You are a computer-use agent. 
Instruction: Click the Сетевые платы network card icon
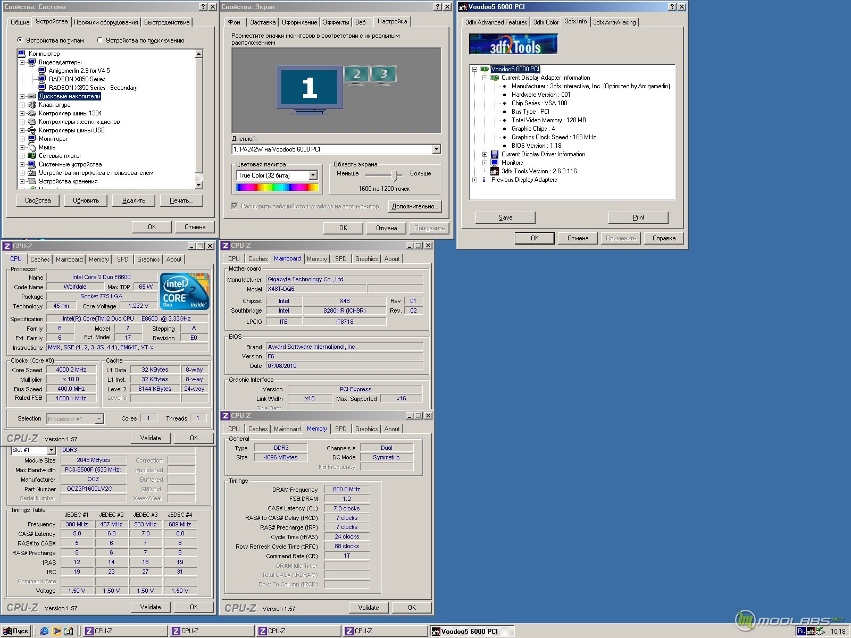pyautogui.click(x=32, y=156)
